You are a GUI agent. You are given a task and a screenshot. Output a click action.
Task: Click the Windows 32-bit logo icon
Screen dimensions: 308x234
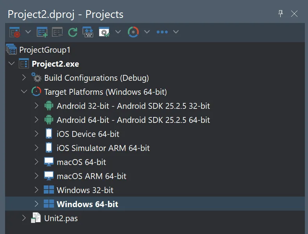[x=49, y=190]
